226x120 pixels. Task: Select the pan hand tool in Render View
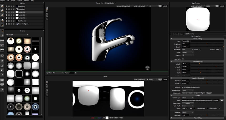(x=47, y=14)
